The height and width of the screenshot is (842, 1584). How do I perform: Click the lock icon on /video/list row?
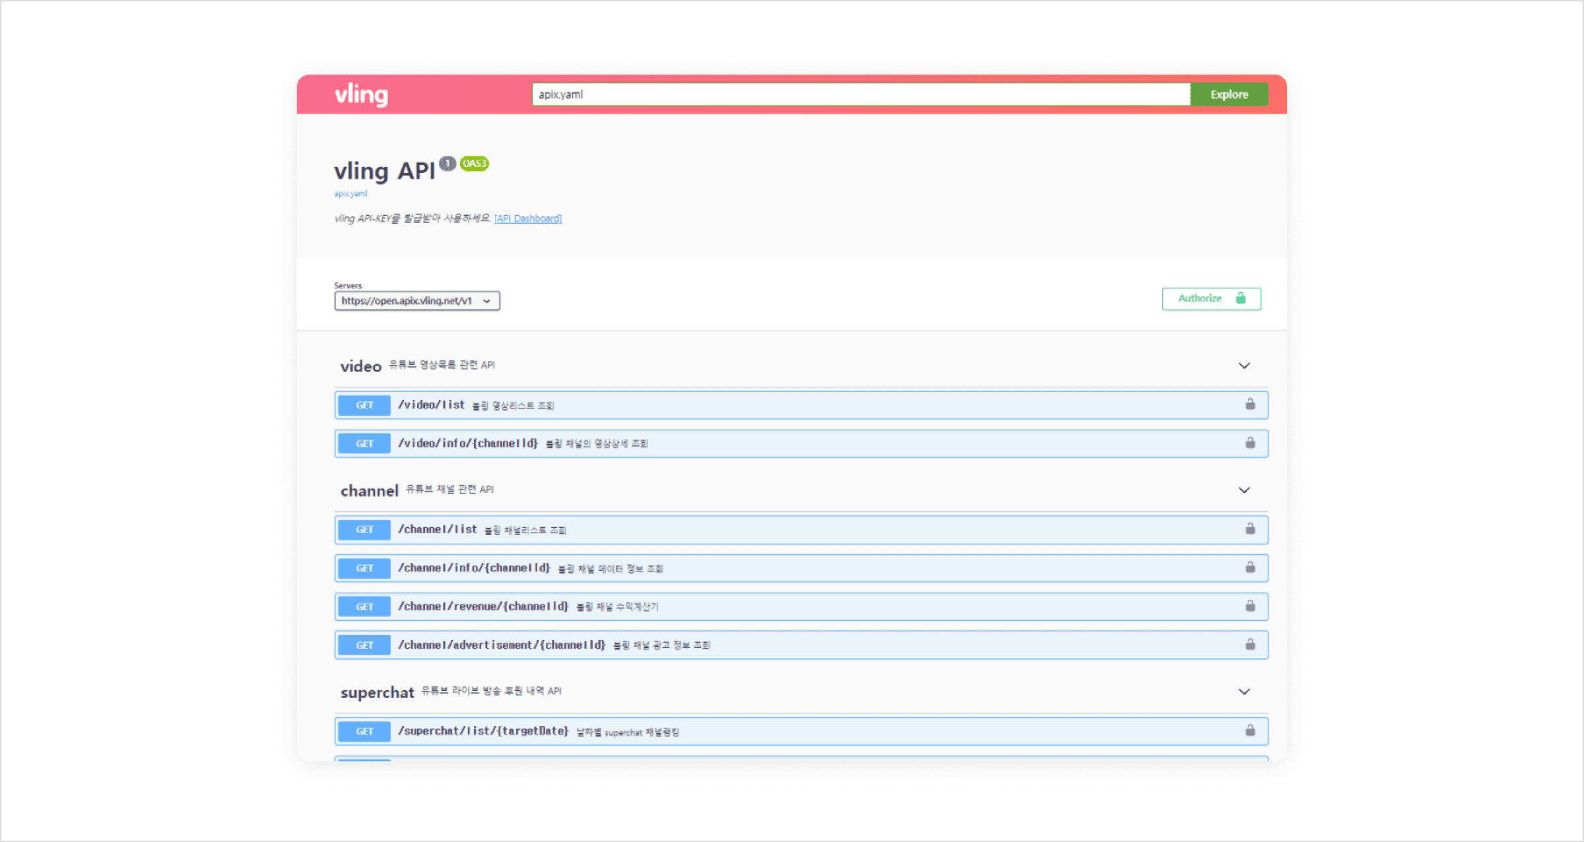pyautogui.click(x=1250, y=405)
